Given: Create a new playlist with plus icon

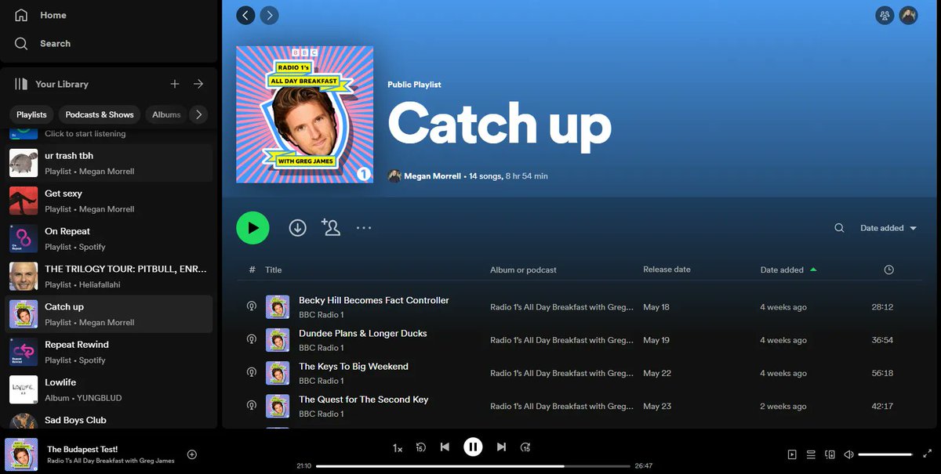Looking at the screenshot, I should coord(175,84).
